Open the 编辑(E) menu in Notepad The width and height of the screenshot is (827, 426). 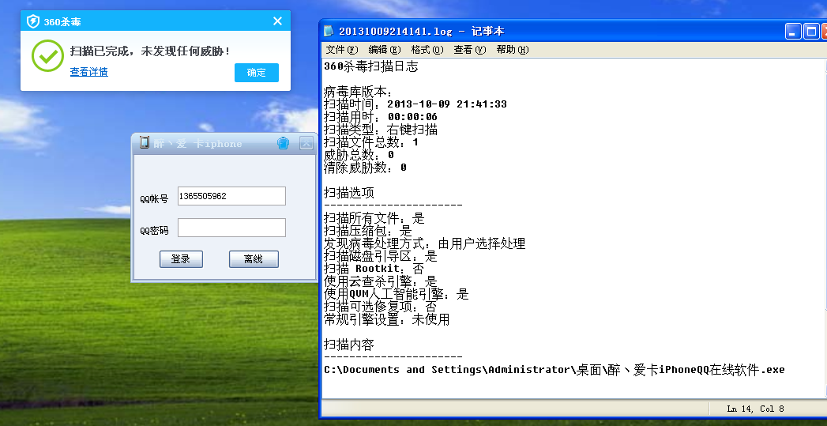385,50
